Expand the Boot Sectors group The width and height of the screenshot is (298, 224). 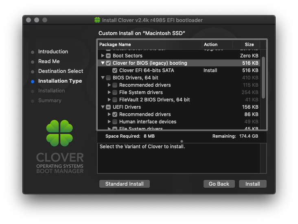[103, 55]
